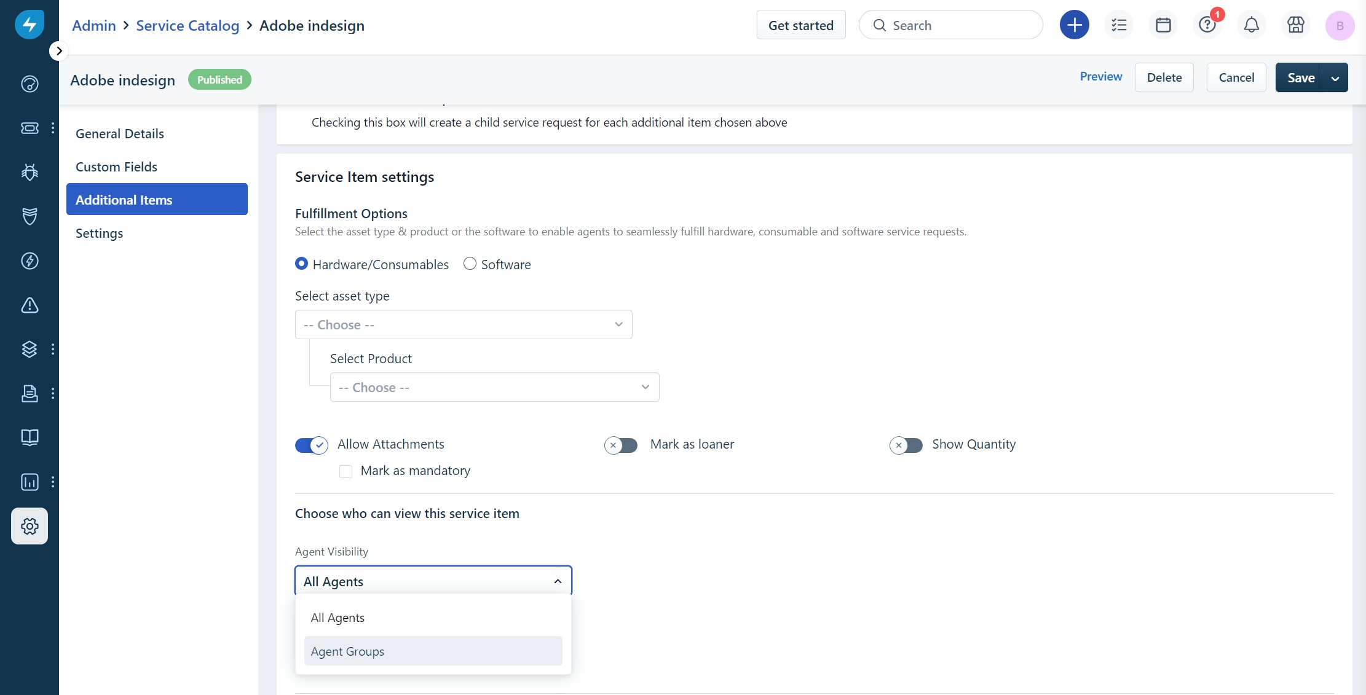
Task: Open more options beside Tickets icon
Action: (53, 128)
